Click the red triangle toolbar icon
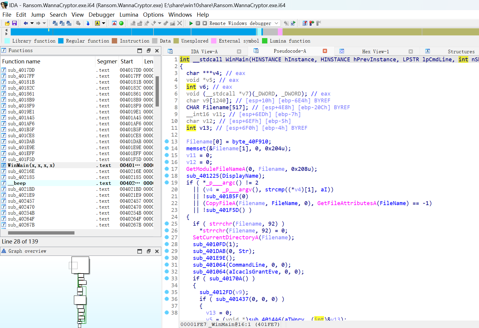This screenshot has height=328, width=479. (x=114, y=23)
